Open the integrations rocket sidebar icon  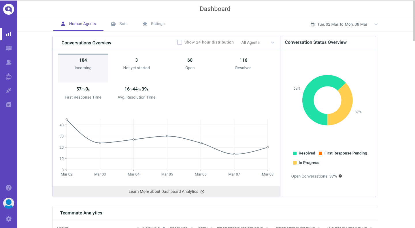[x=9, y=91]
